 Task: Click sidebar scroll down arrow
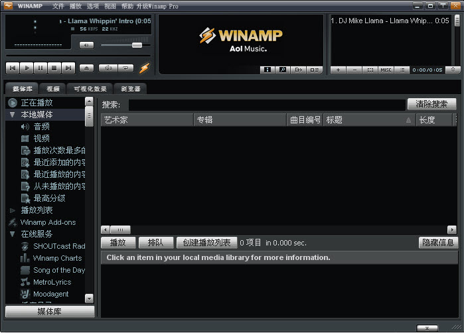click(x=89, y=299)
